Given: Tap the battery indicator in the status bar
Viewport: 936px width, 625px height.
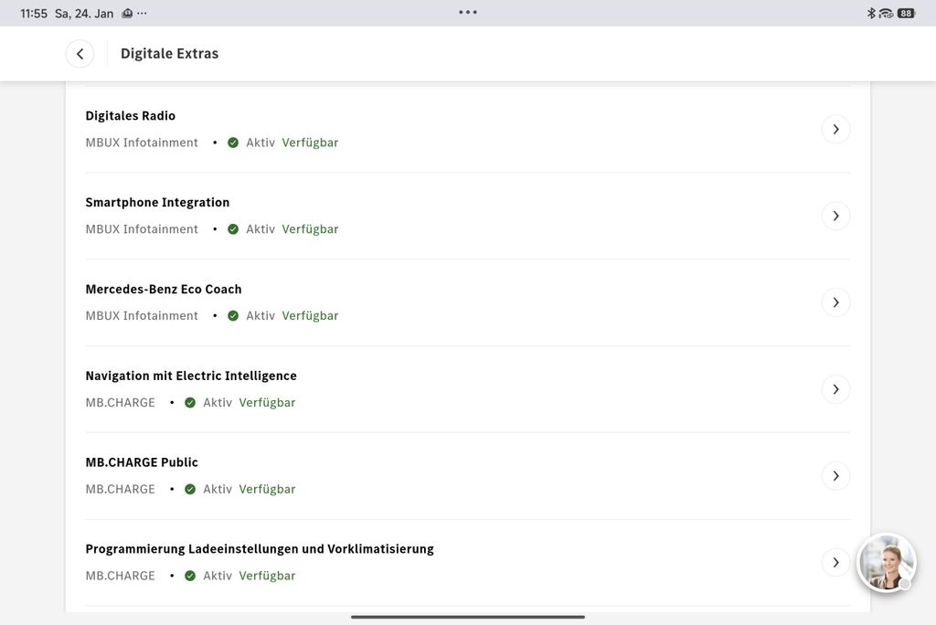Looking at the screenshot, I should 906,14.
